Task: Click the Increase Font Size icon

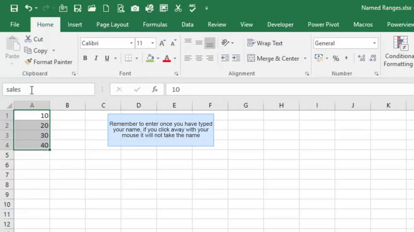Action: pos(162,43)
